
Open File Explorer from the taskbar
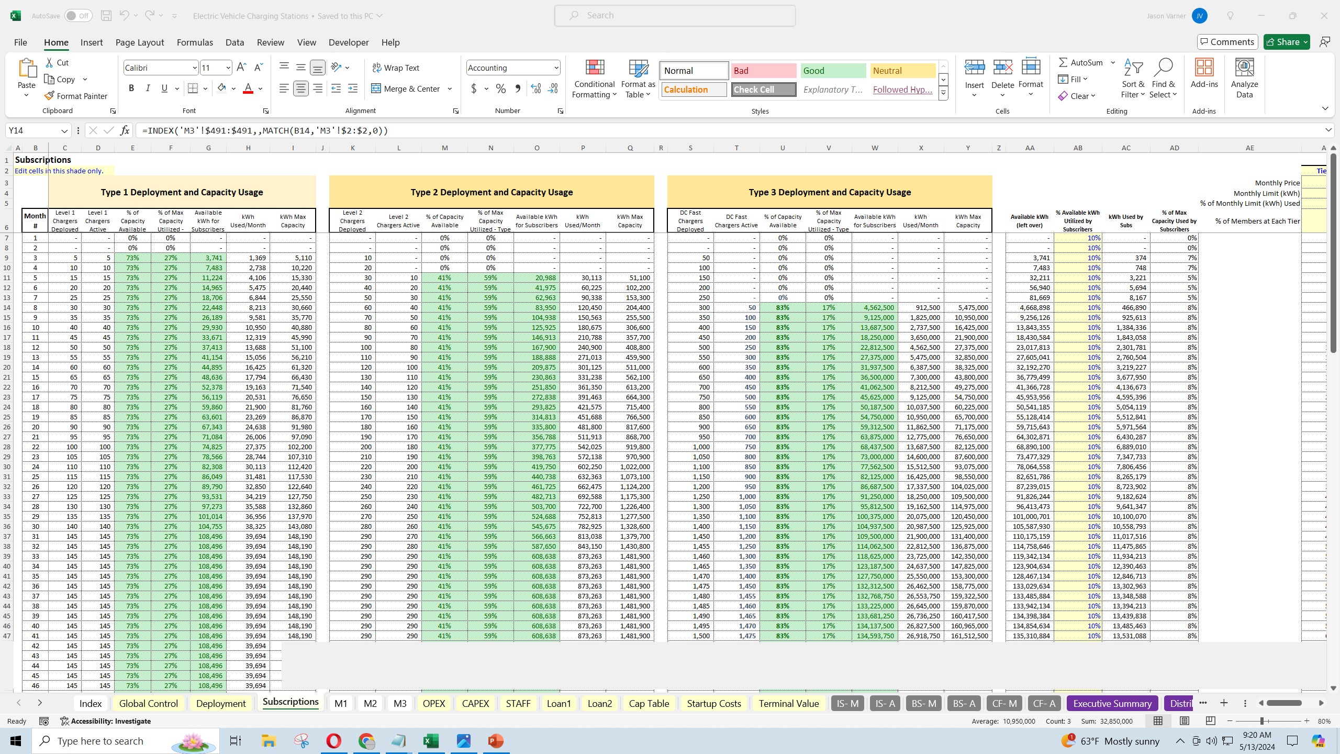[x=269, y=741]
